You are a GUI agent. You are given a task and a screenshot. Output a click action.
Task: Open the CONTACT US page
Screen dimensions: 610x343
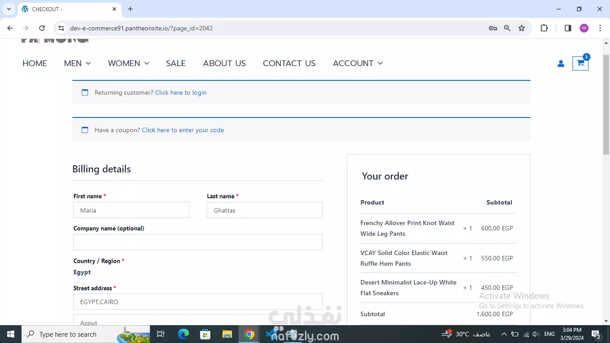(289, 63)
